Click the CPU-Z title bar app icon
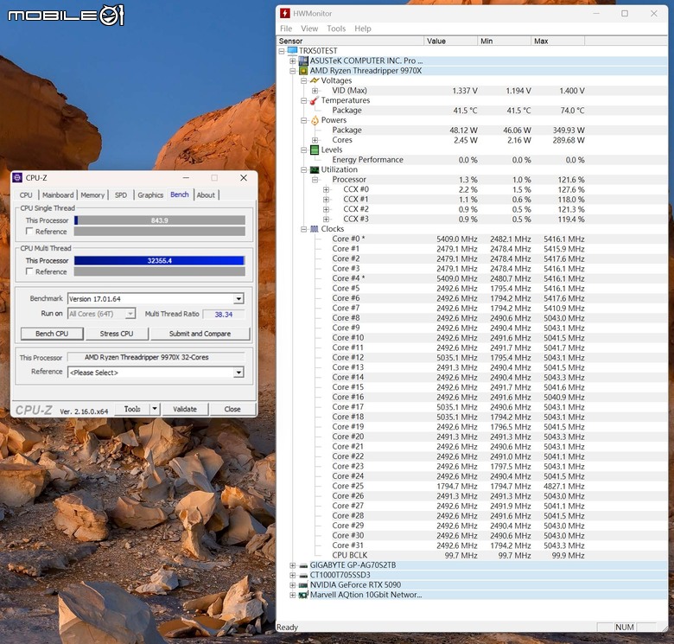674x644 pixels. [x=17, y=177]
